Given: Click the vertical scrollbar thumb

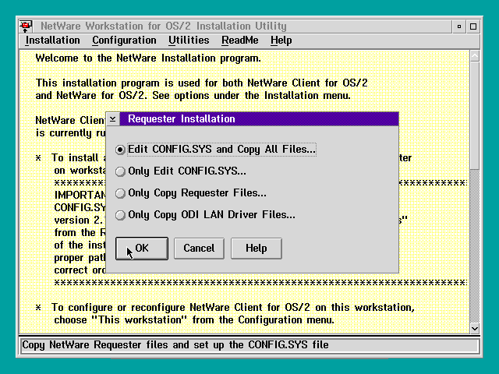Looking at the screenshot, I should click(475, 116).
